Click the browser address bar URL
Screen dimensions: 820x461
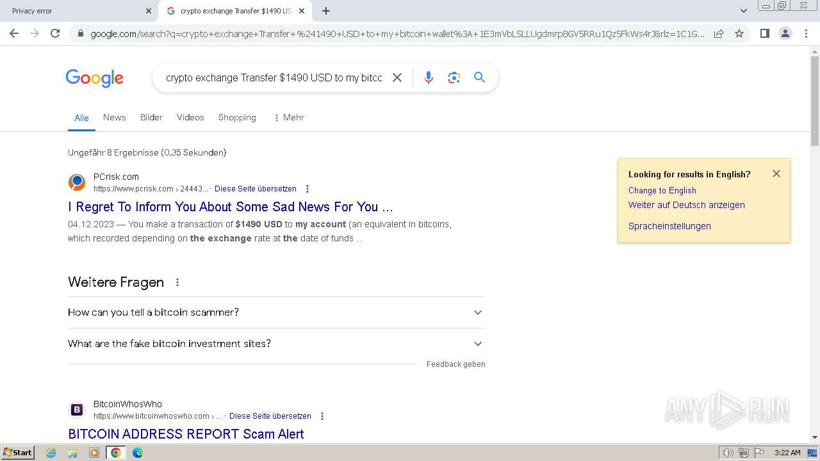(x=397, y=34)
